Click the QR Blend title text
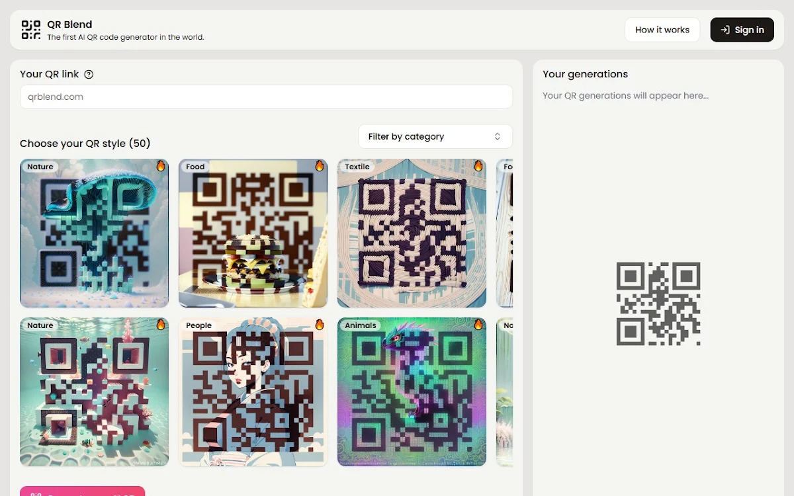Screen dimensions: 794x496 coord(69,24)
